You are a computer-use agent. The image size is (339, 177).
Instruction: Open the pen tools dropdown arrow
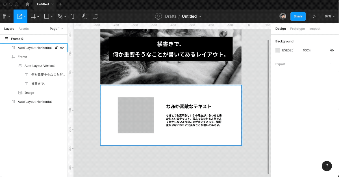65,16
